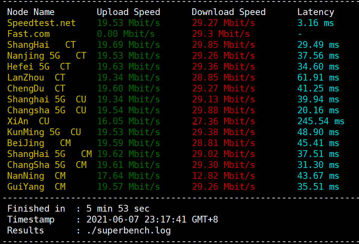The image size is (359, 244).
Task: Click ChangSha CM download '29.30 Mbit/s'
Action: 223,165
